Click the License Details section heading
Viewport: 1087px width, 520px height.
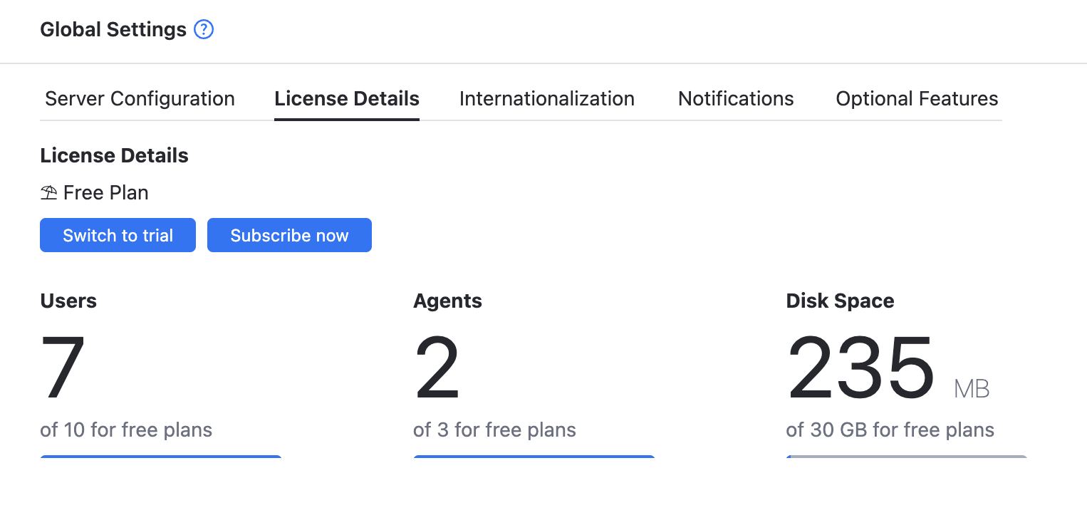click(x=114, y=155)
